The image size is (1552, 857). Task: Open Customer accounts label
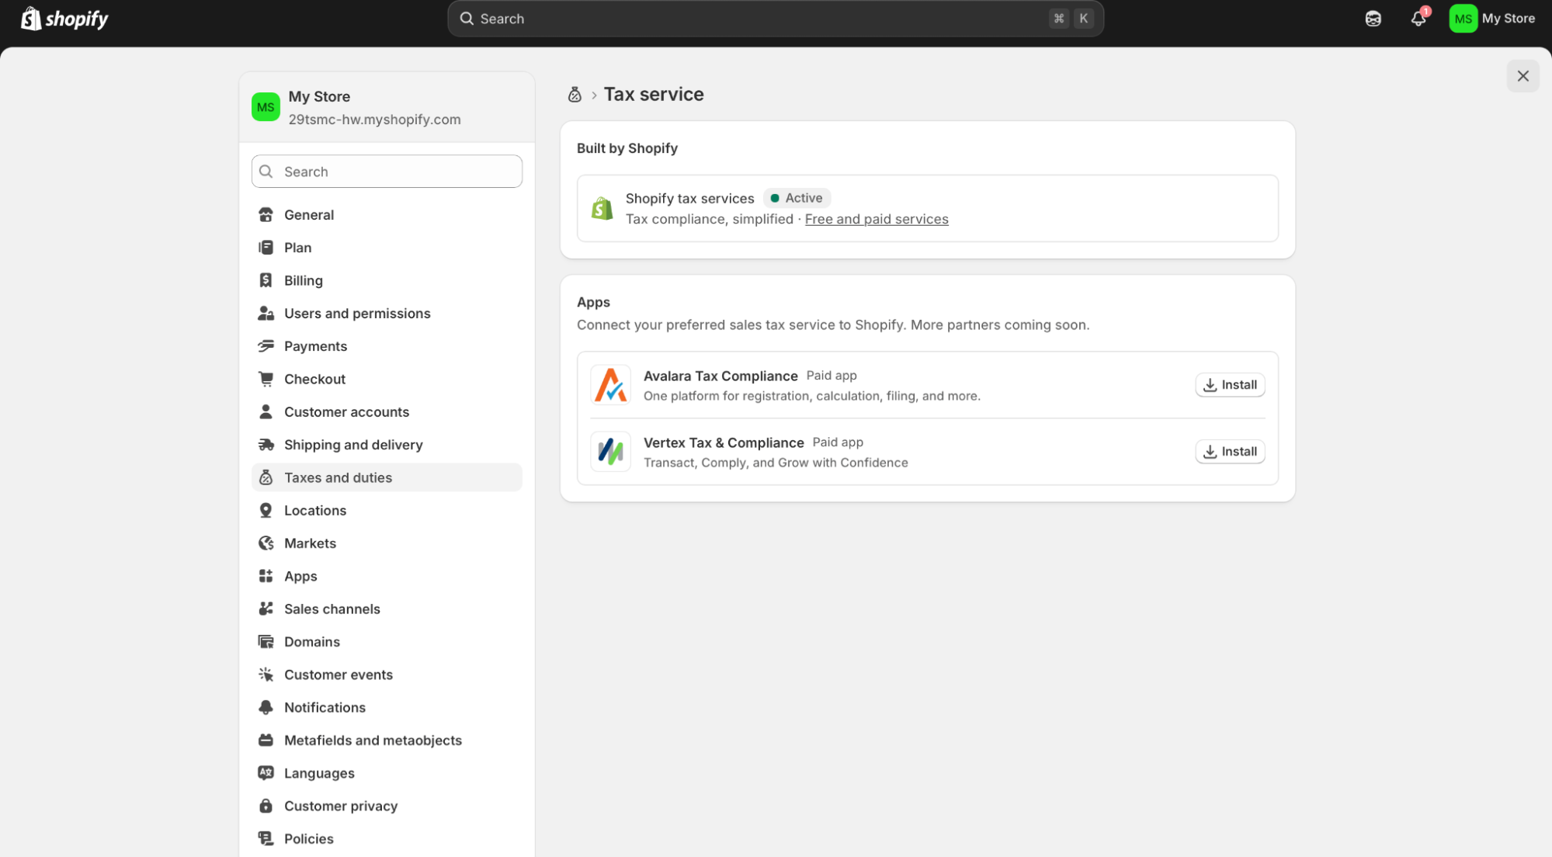tap(346, 412)
